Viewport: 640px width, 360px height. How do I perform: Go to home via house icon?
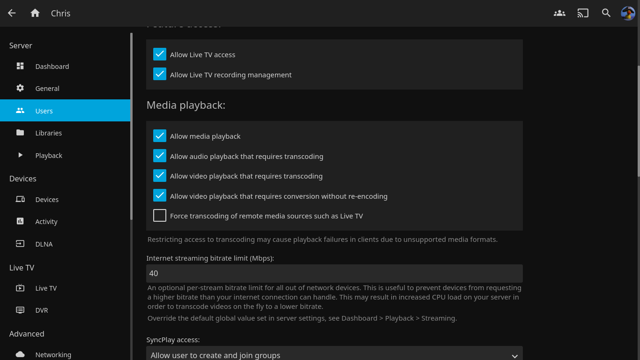point(35,13)
